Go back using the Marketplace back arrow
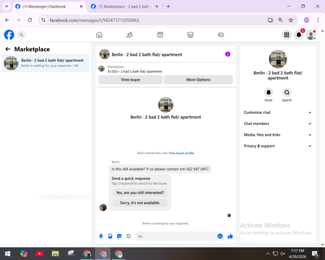The height and width of the screenshot is (260, 325). (8, 49)
